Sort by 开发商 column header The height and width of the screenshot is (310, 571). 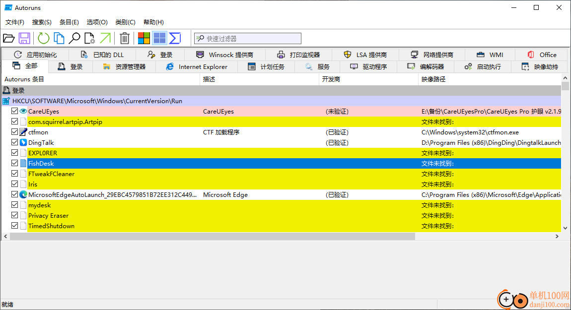[368, 79]
